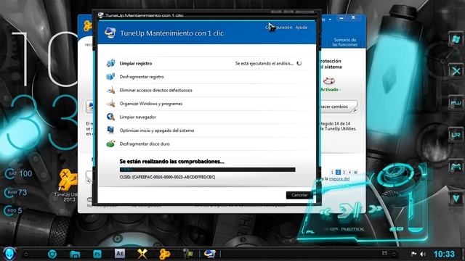
Task: Click the crossed-tools taskbar icon
Action: pos(142,254)
